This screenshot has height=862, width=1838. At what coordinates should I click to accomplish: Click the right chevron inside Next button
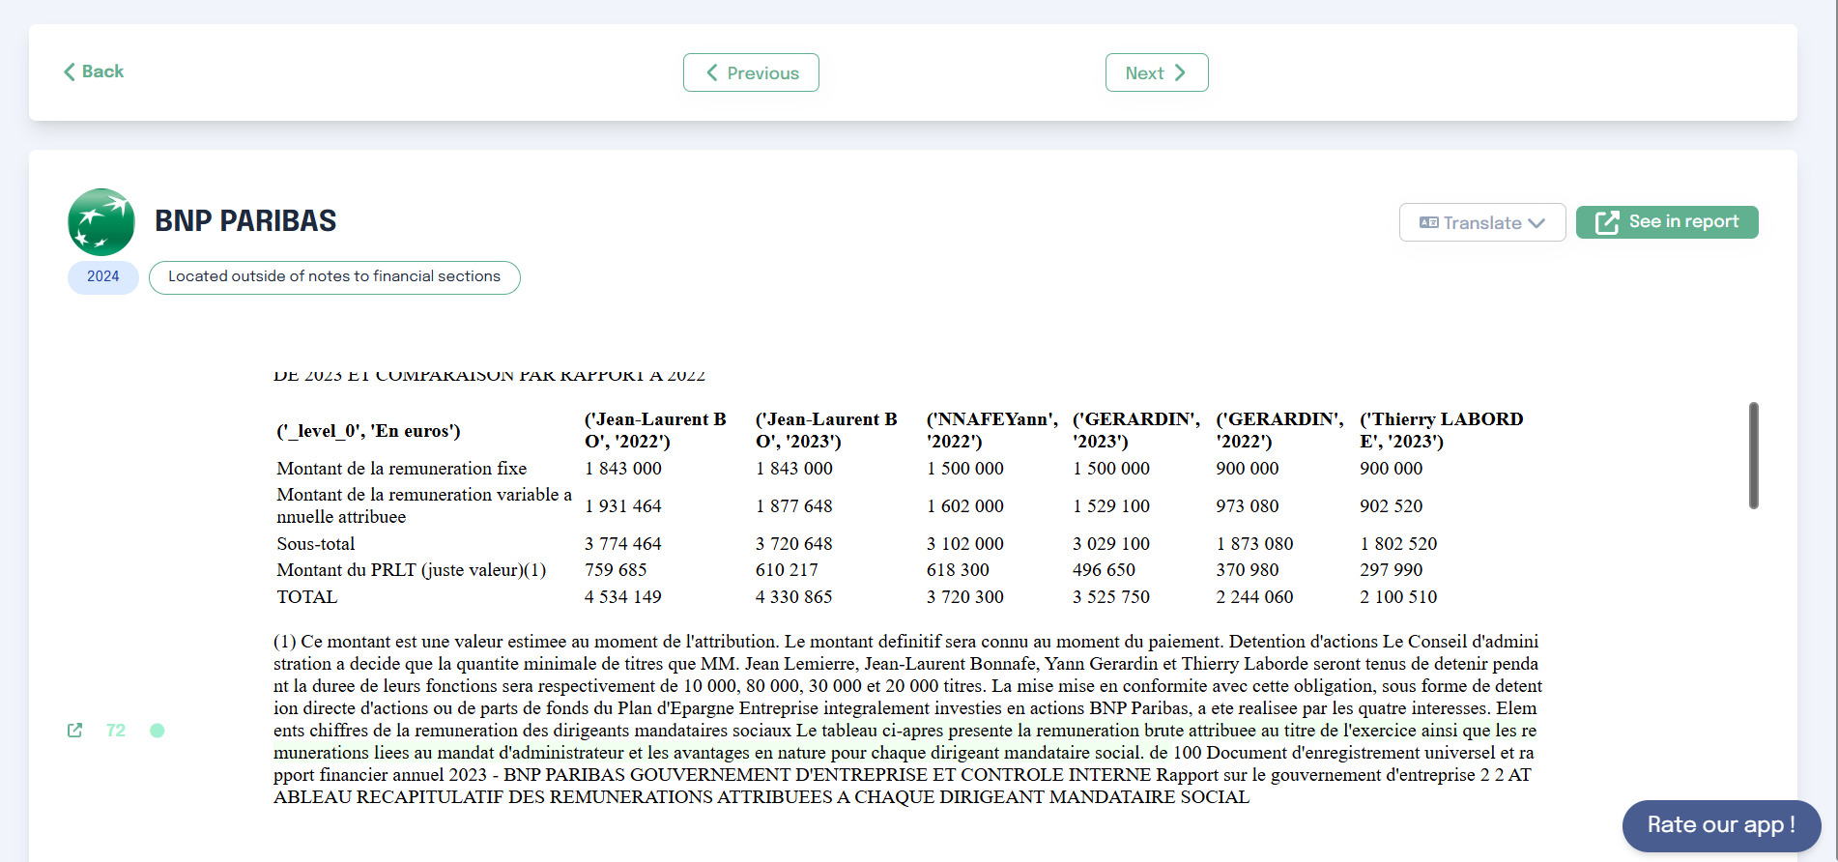point(1180,72)
